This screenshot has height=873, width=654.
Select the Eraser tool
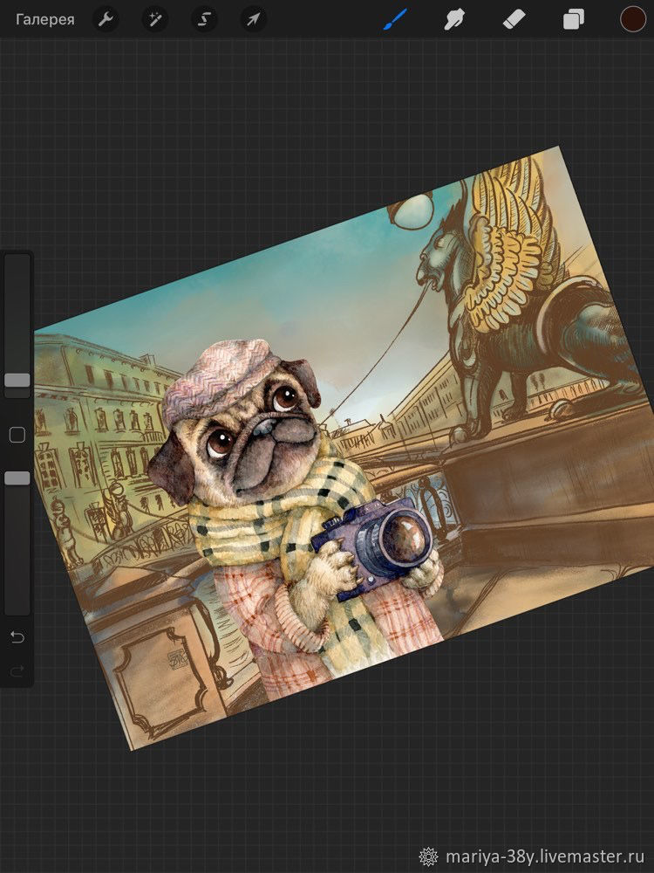(514, 20)
